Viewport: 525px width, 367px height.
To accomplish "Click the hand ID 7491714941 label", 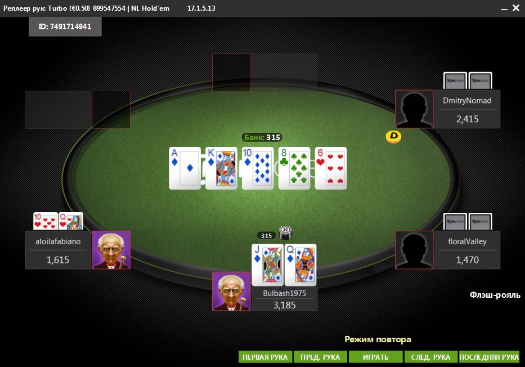I will 65,26.
